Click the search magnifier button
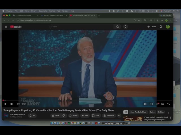 tap(117, 27)
